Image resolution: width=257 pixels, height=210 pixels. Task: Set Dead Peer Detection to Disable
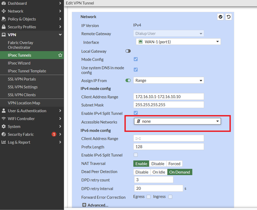click(142, 172)
